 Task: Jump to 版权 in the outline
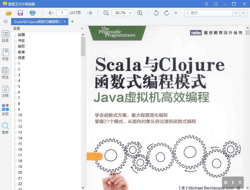[x=21, y=46]
